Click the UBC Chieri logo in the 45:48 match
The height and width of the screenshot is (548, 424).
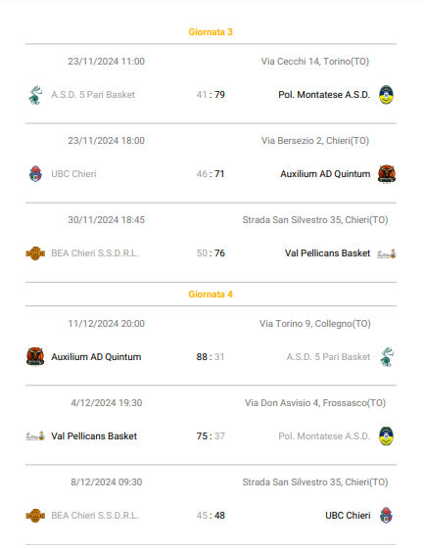click(386, 515)
